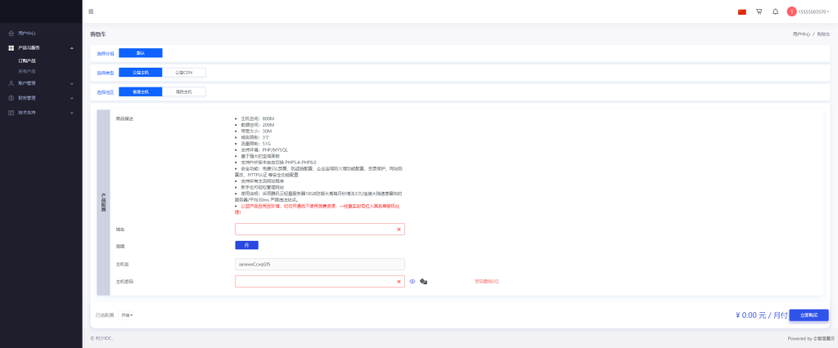838x348 pixels.
Task: Open 所有产品 in the sidebar submenu
Action: pos(27,71)
